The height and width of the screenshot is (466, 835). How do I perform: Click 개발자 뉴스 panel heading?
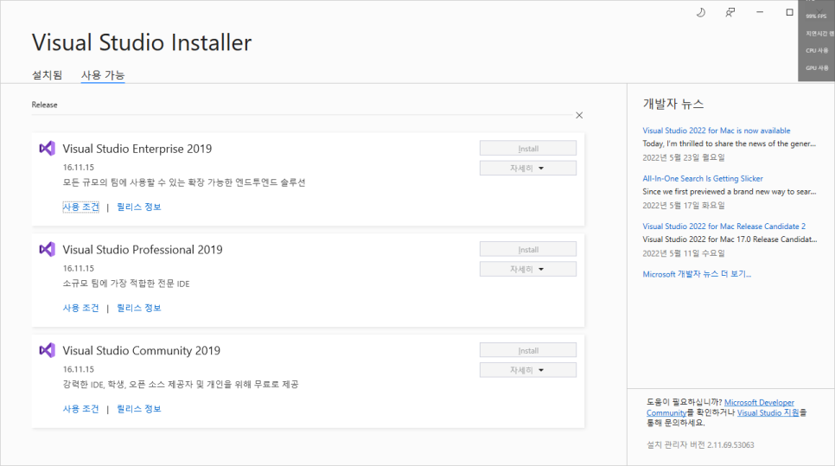pyautogui.click(x=673, y=104)
